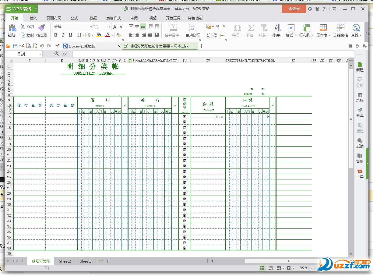Click the Freeze Panes (冻结窗格) icon
Screen dimensions: 373x276
coord(340,28)
